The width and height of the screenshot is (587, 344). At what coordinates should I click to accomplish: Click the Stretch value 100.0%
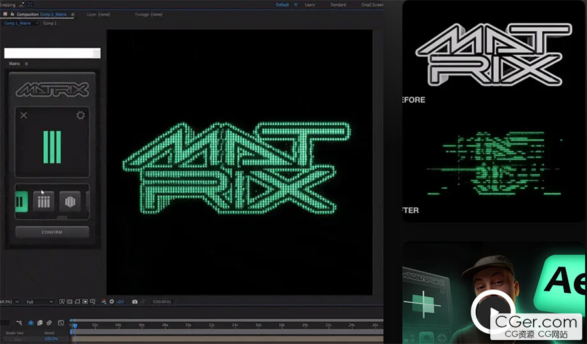[x=51, y=339]
